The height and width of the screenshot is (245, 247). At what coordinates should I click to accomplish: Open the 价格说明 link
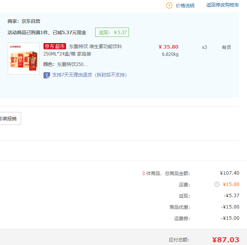point(185,6)
